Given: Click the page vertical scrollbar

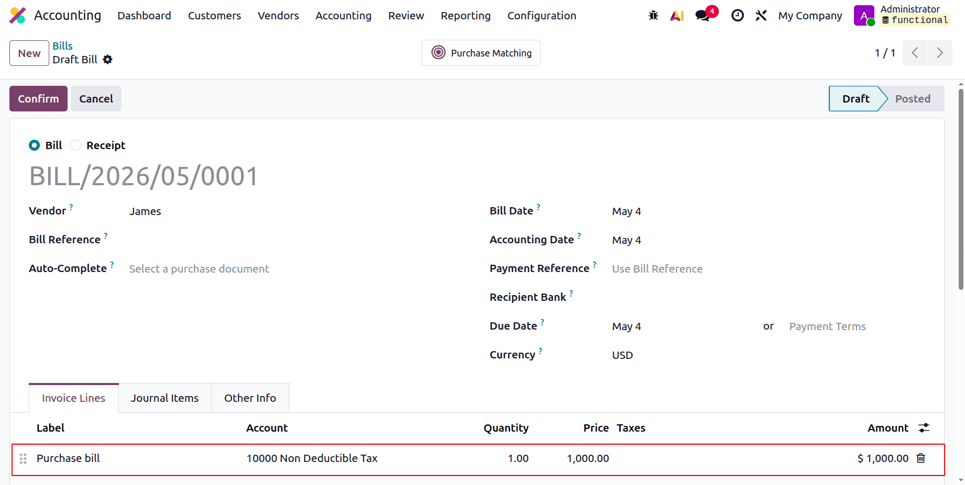Looking at the screenshot, I should click(x=961, y=189).
